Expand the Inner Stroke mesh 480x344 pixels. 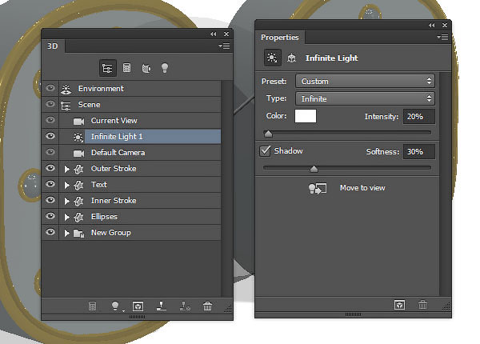pyautogui.click(x=66, y=201)
